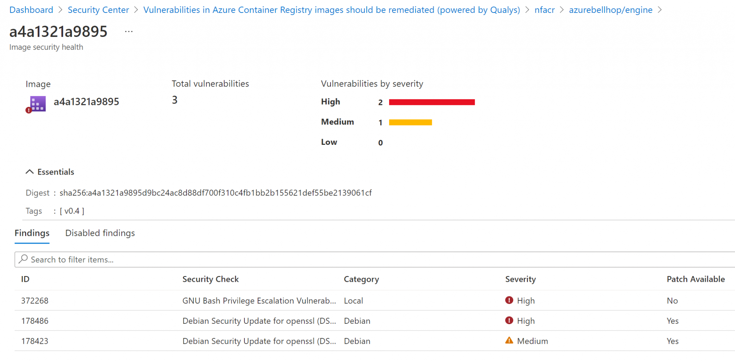Click the Search to filter items field
735x361 pixels.
click(144, 259)
